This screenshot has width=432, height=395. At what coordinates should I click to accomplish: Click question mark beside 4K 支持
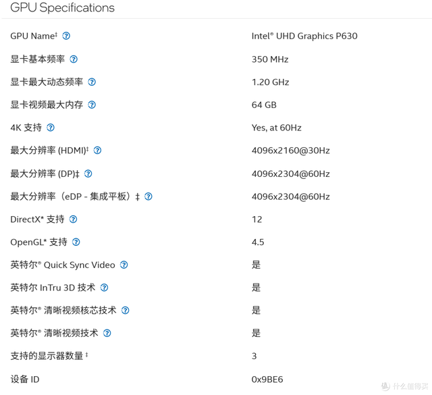[51, 128]
